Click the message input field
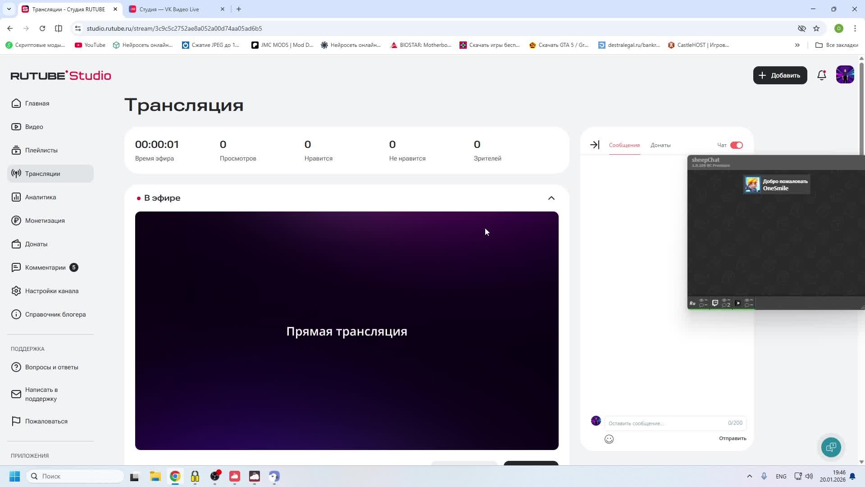Screen dimensions: 865x487 [x=665, y=423]
